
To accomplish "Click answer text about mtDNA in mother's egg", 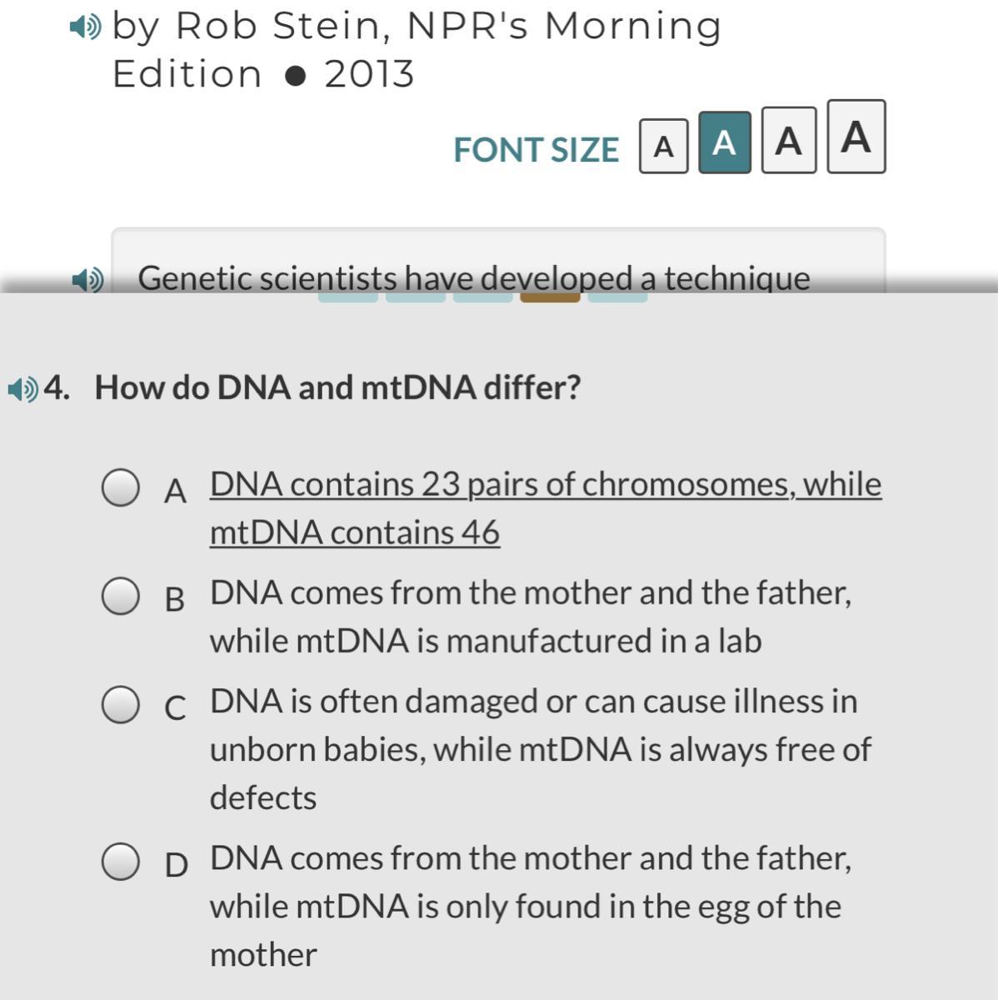I will point(530,906).
